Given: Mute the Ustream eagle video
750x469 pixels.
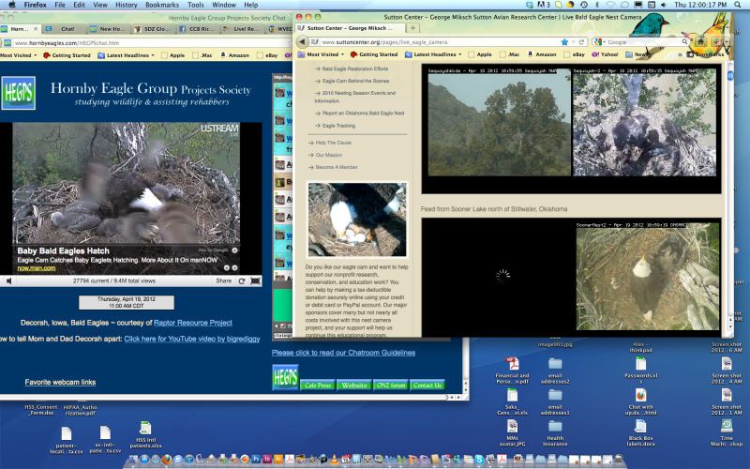Looking at the screenshot, I should (8, 280).
